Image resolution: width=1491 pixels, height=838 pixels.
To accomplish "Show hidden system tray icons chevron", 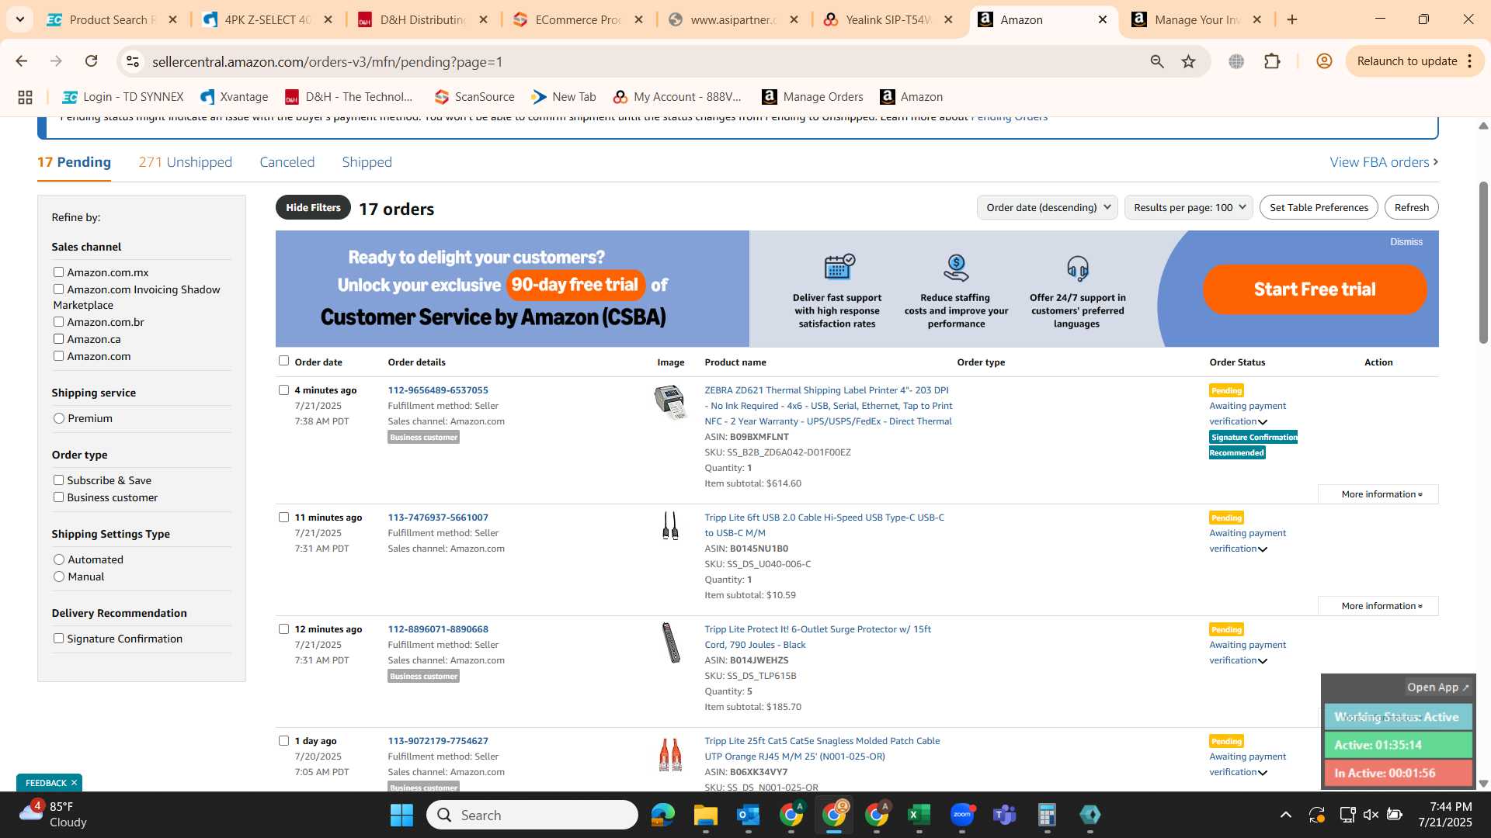I will point(1286,815).
